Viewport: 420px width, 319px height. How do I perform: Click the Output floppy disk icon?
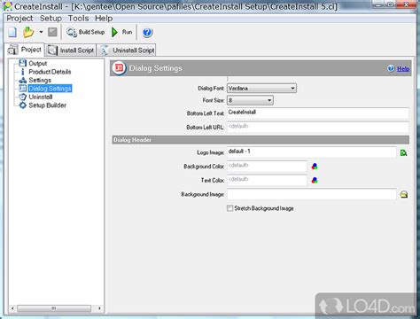22,63
